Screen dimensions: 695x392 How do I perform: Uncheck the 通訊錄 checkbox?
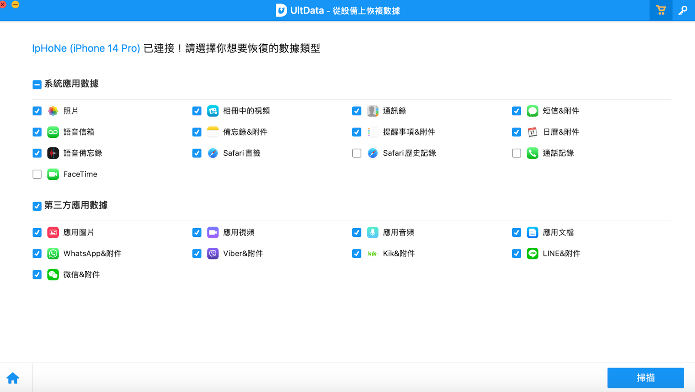pos(357,111)
